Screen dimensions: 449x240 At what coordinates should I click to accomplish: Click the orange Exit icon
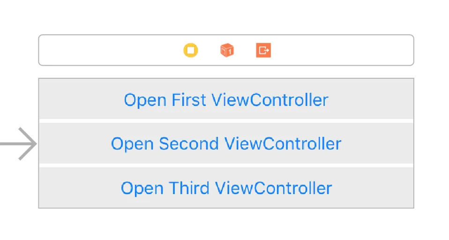pos(264,50)
